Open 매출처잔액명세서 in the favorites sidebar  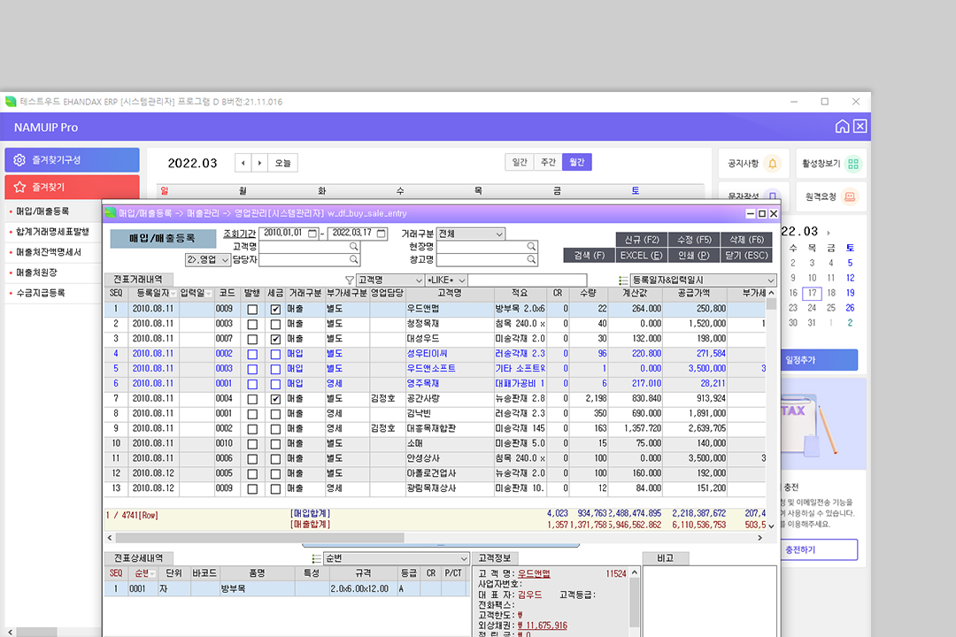point(48,252)
